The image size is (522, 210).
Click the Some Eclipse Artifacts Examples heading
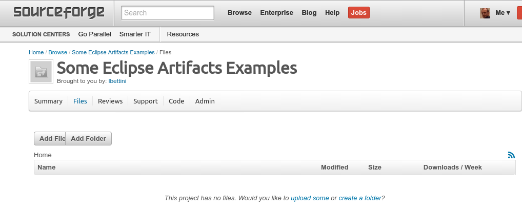click(177, 68)
